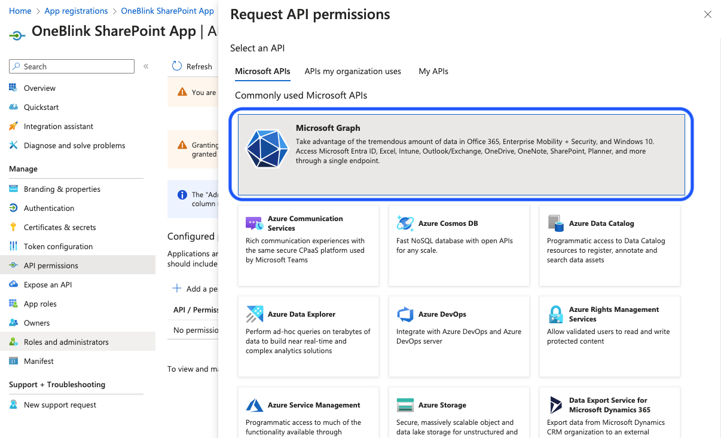Click the Roles and administrators icon
721x438 pixels.
click(x=13, y=342)
